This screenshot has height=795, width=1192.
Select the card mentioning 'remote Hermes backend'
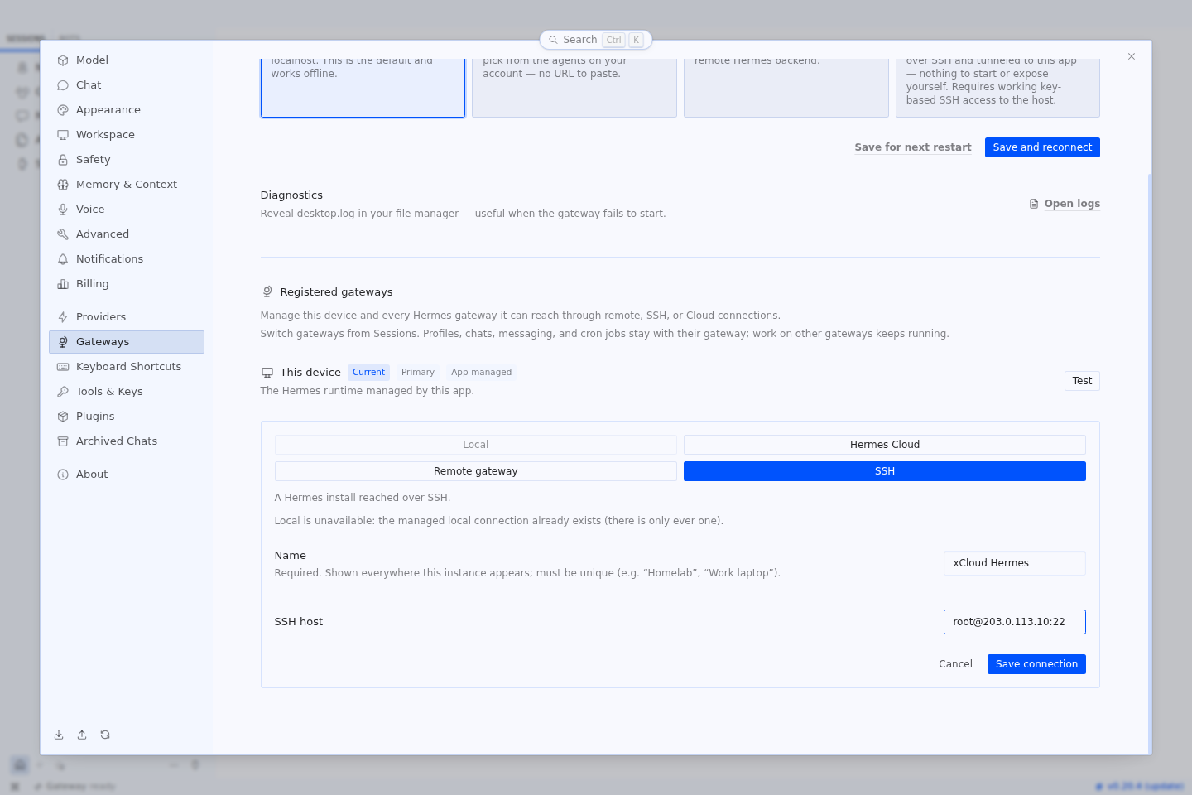coord(786,88)
